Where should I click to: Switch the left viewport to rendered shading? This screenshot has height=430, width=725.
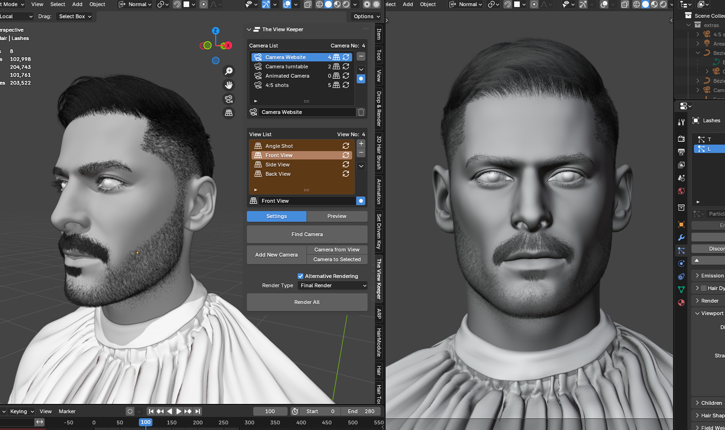(346, 4)
